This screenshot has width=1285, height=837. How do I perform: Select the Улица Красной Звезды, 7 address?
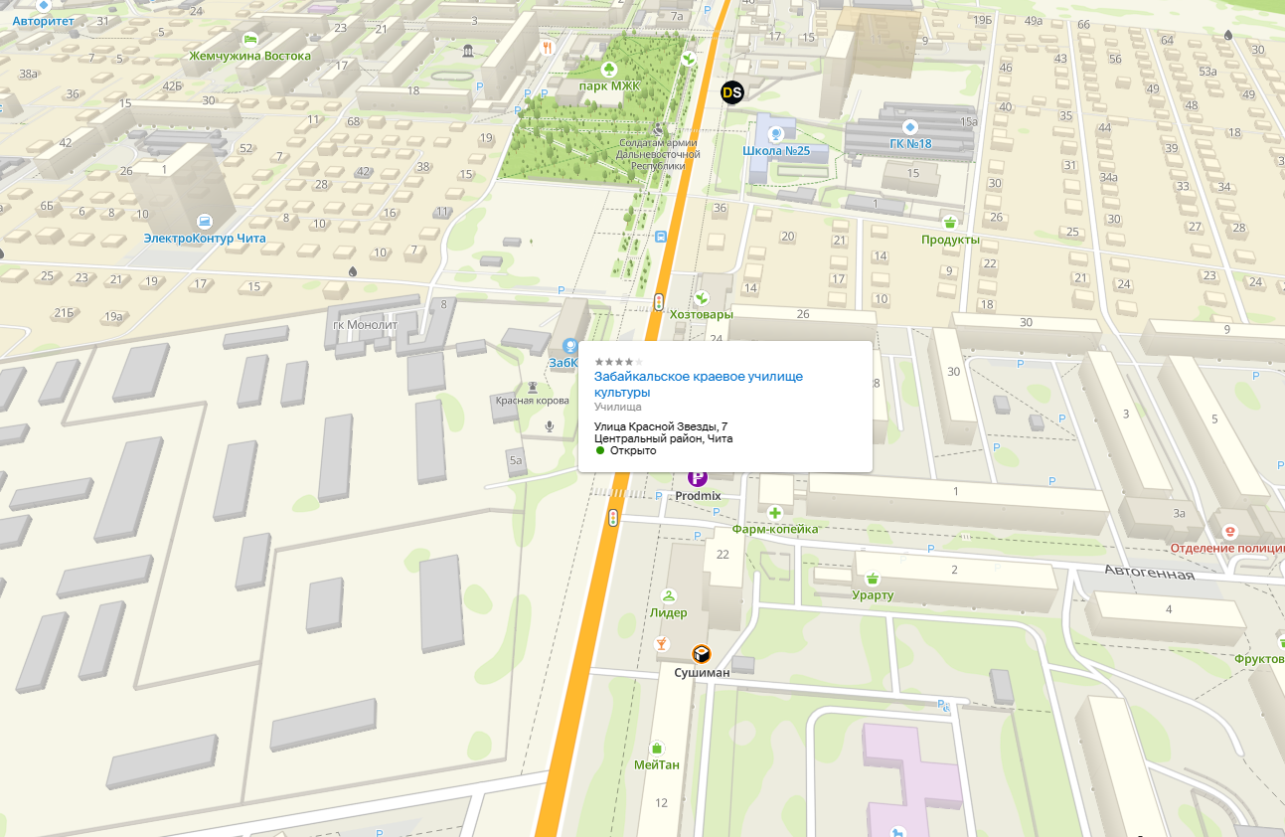click(x=661, y=426)
